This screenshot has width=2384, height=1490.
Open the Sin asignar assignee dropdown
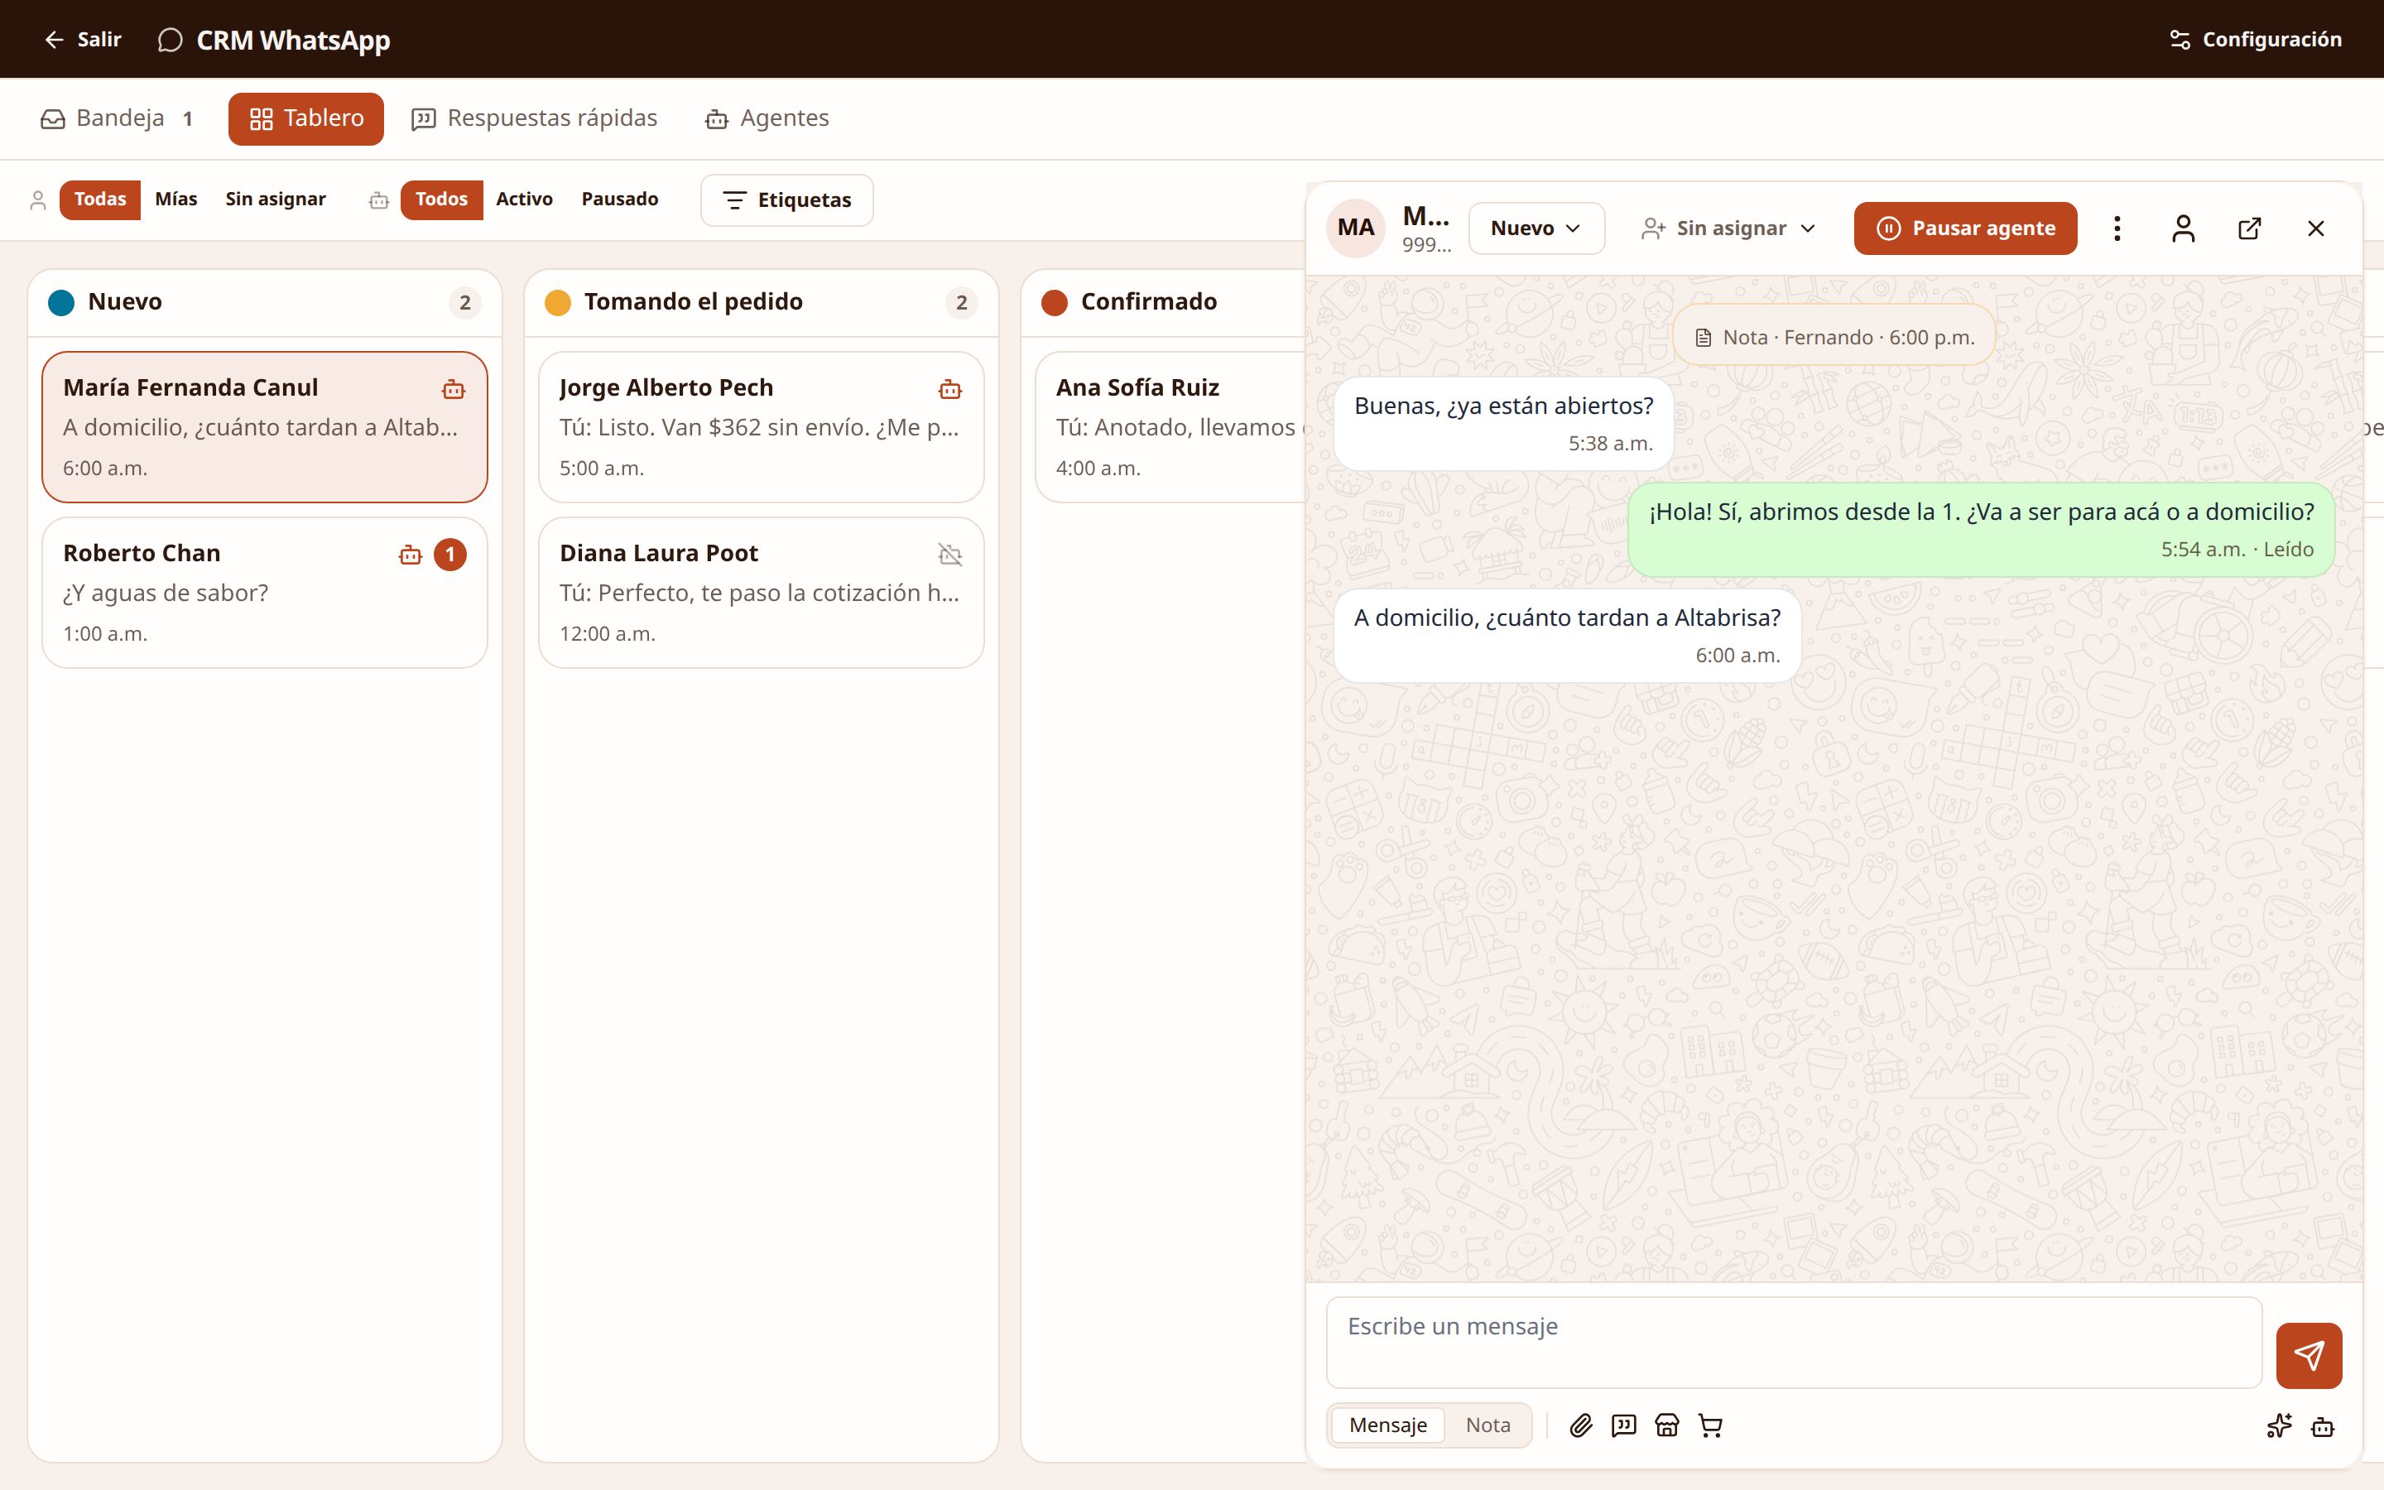[1729, 228]
